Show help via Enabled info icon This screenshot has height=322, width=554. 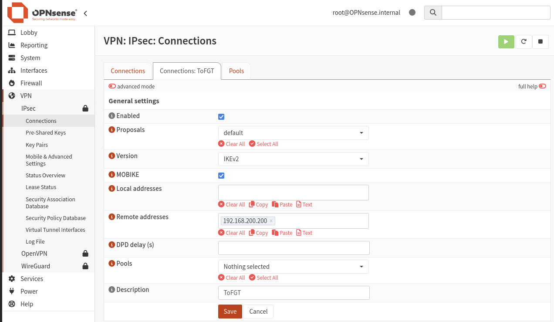click(111, 116)
